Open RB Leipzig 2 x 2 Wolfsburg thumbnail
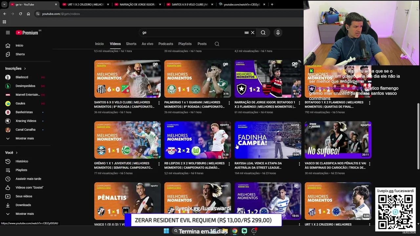The width and height of the screenshot is (420, 236). 198,140
